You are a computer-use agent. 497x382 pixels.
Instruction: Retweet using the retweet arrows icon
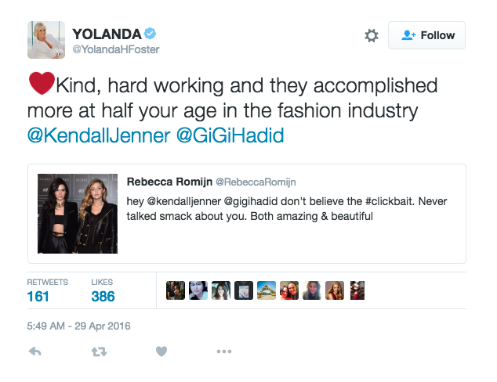99,351
